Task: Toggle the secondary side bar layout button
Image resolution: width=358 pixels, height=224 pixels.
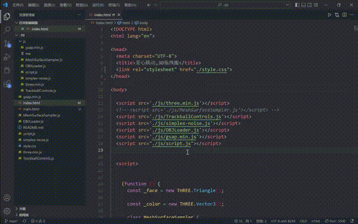Action: 309,5
